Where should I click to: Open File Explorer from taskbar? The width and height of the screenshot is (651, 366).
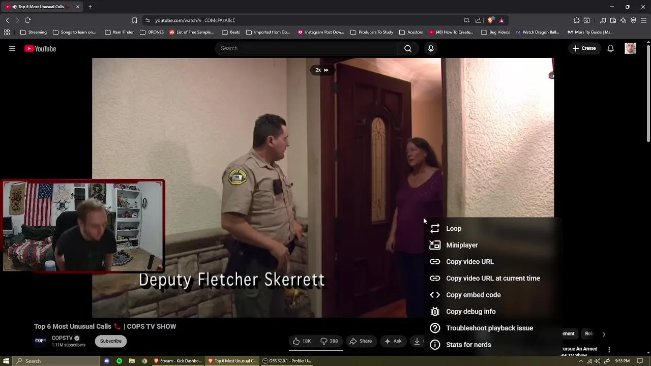[132, 361]
